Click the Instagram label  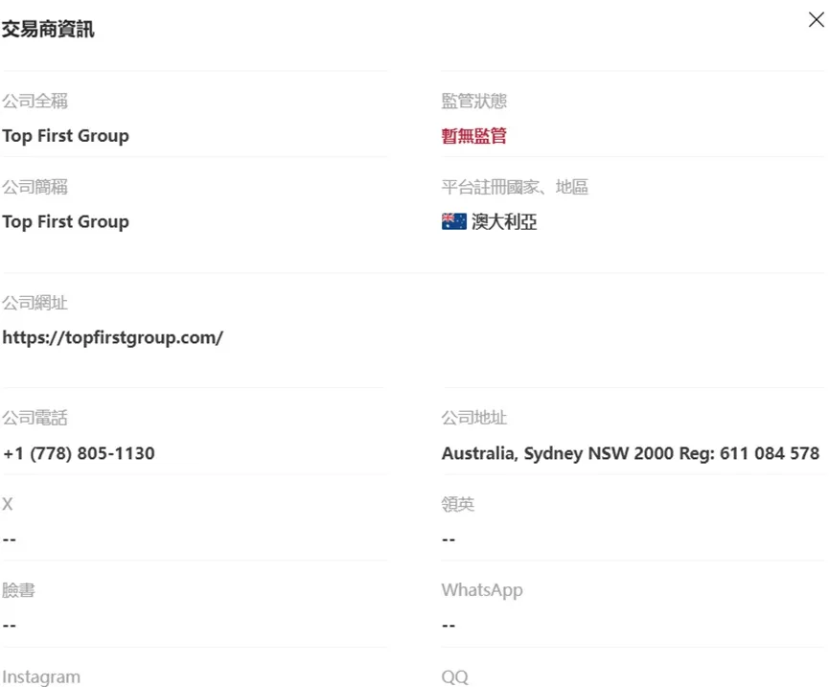[x=41, y=677]
